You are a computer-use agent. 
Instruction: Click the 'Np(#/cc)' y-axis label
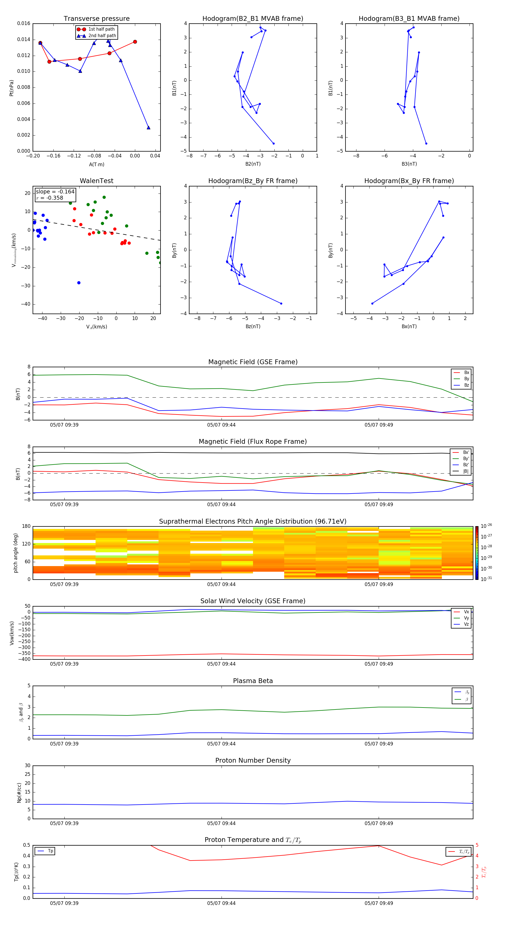19,792
